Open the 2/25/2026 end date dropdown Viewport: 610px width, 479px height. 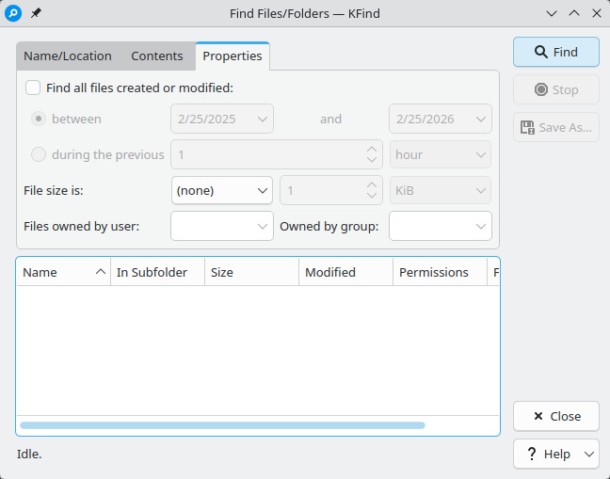click(441, 119)
